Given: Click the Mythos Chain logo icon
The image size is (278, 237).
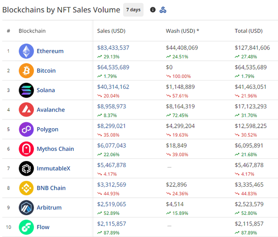Looking at the screenshot, I should (26, 149).
